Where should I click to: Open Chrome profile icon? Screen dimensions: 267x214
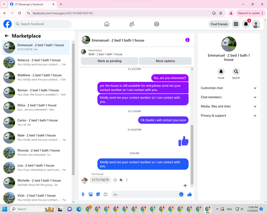click(231, 13)
